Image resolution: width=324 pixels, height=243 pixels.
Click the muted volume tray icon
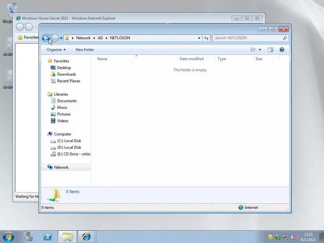pos(293,237)
